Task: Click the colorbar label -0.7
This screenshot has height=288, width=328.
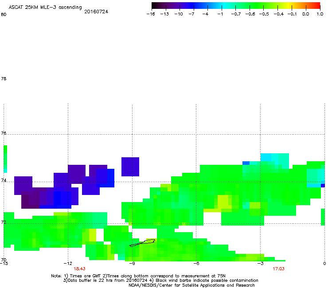Action: pos(236,14)
